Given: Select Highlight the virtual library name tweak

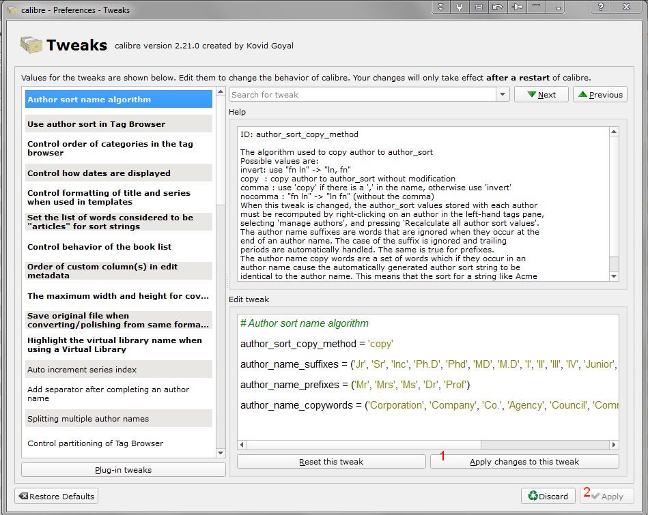Looking at the screenshot, I should 119,345.
